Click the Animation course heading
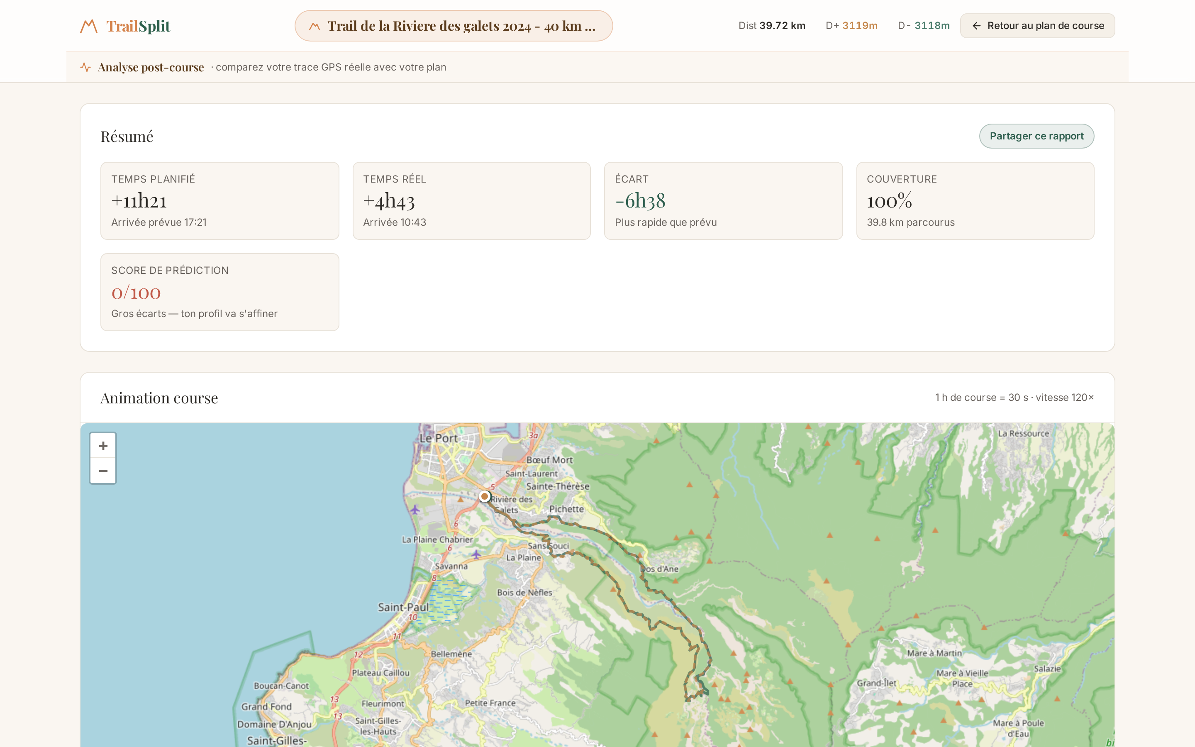Screen dimensions: 1195x747 159,398
